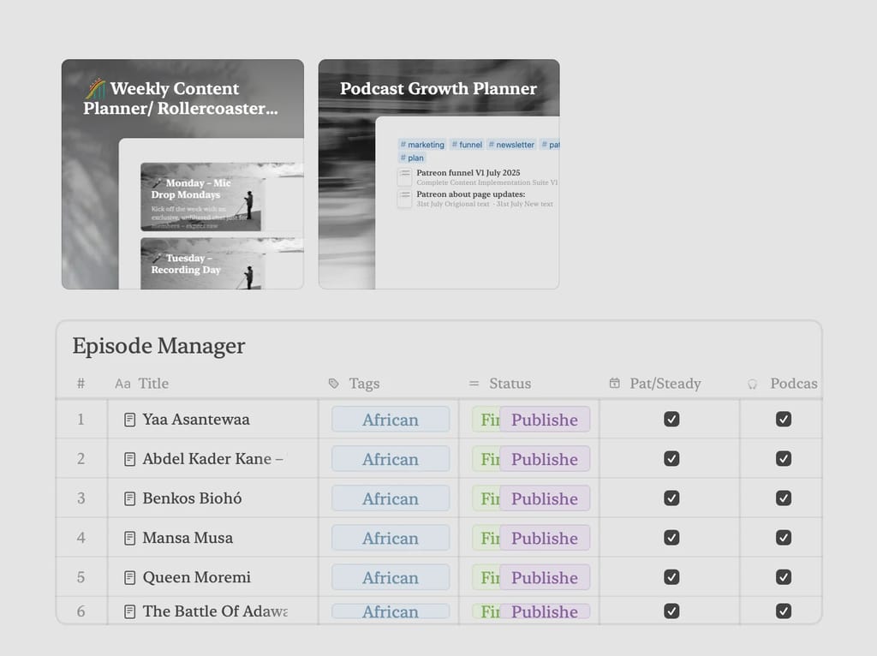
Task: Click page icon beside Benkos Biohó
Action: pos(130,498)
